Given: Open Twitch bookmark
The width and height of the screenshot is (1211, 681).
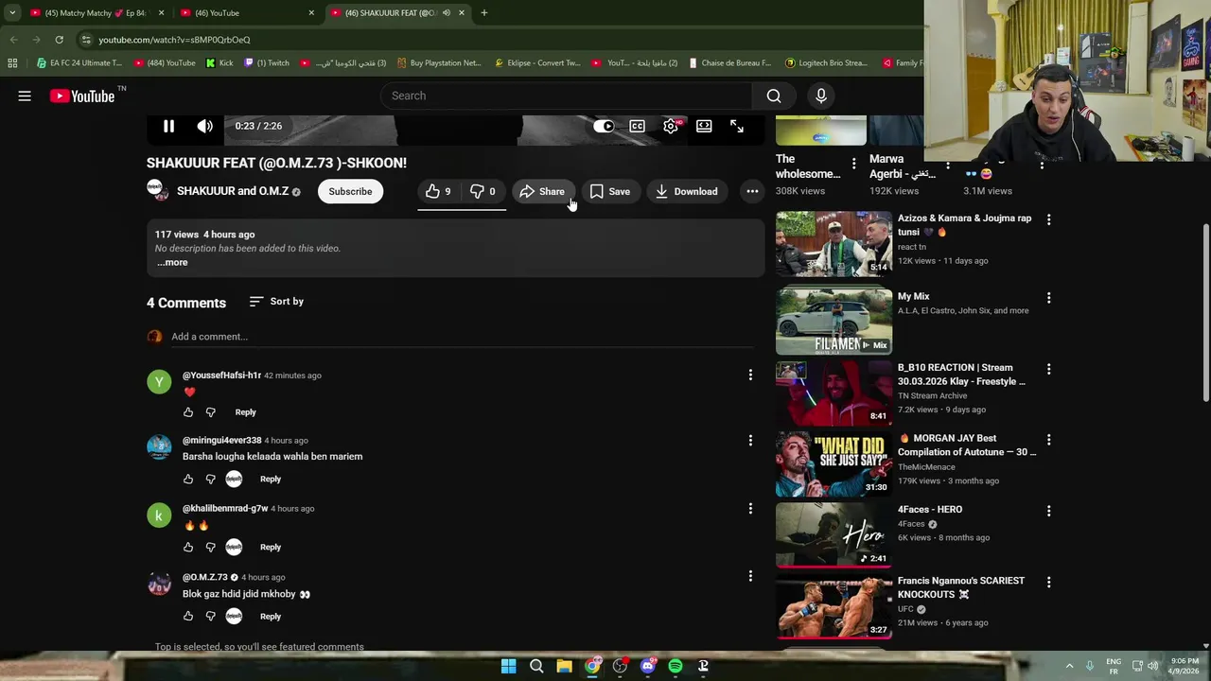Looking at the screenshot, I should tap(267, 63).
